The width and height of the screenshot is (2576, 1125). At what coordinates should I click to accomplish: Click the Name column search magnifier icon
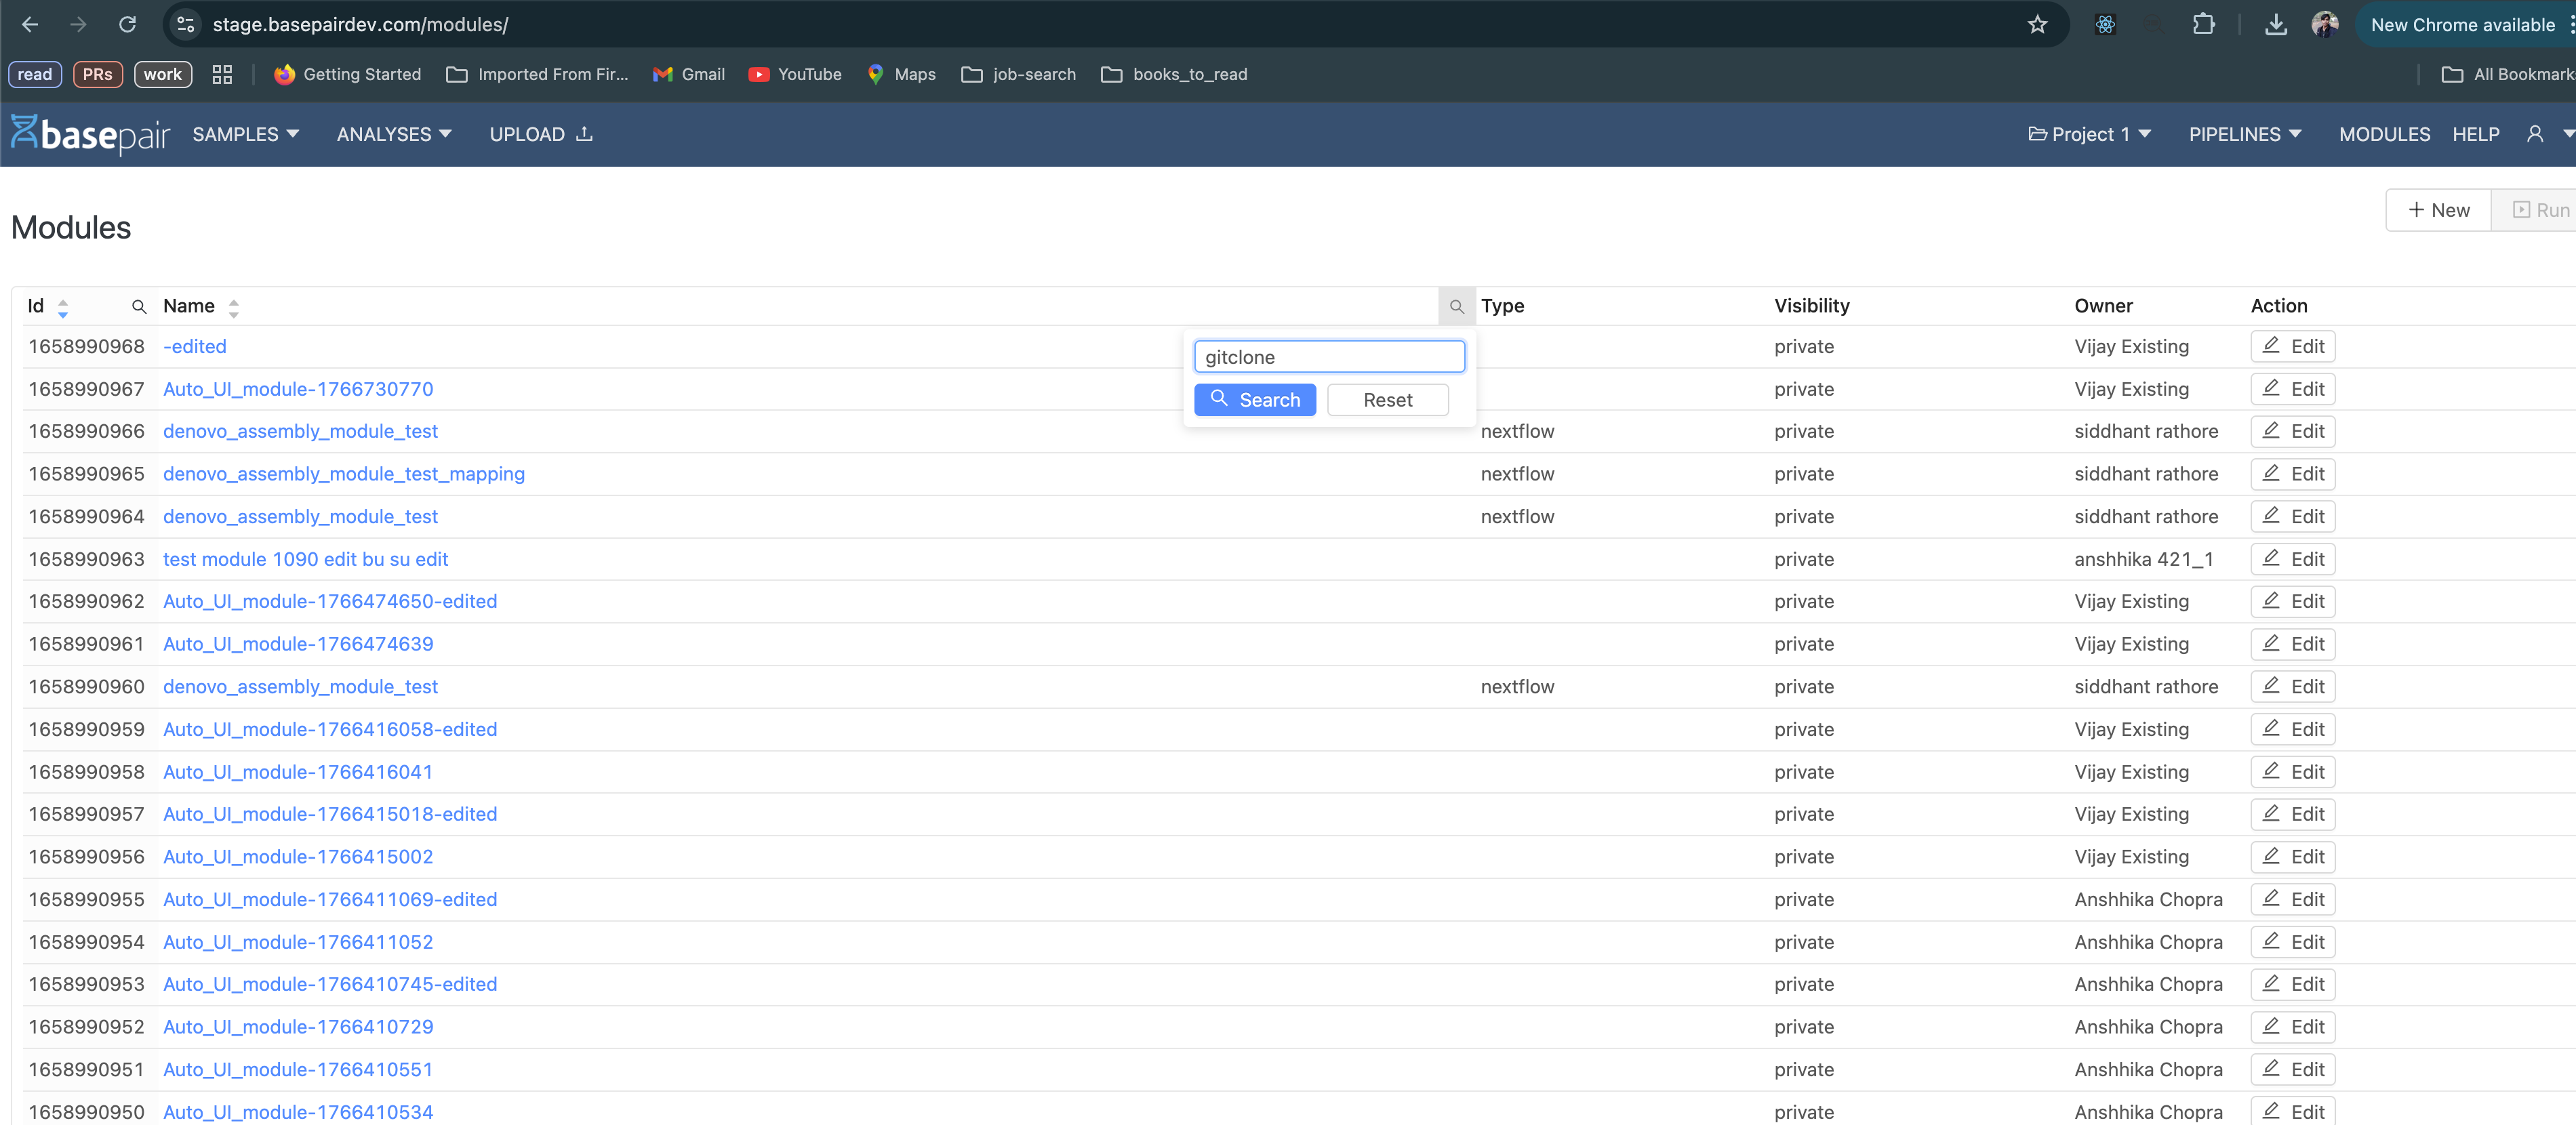click(1456, 307)
